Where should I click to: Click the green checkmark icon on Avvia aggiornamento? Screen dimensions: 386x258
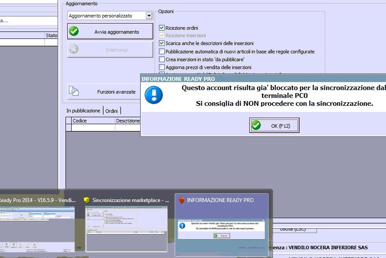pyautogui.click(x=74, y=31)
